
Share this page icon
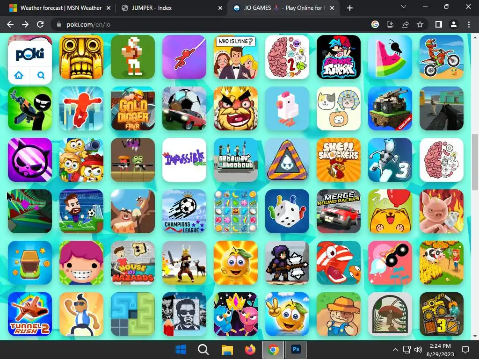(405, 24)
